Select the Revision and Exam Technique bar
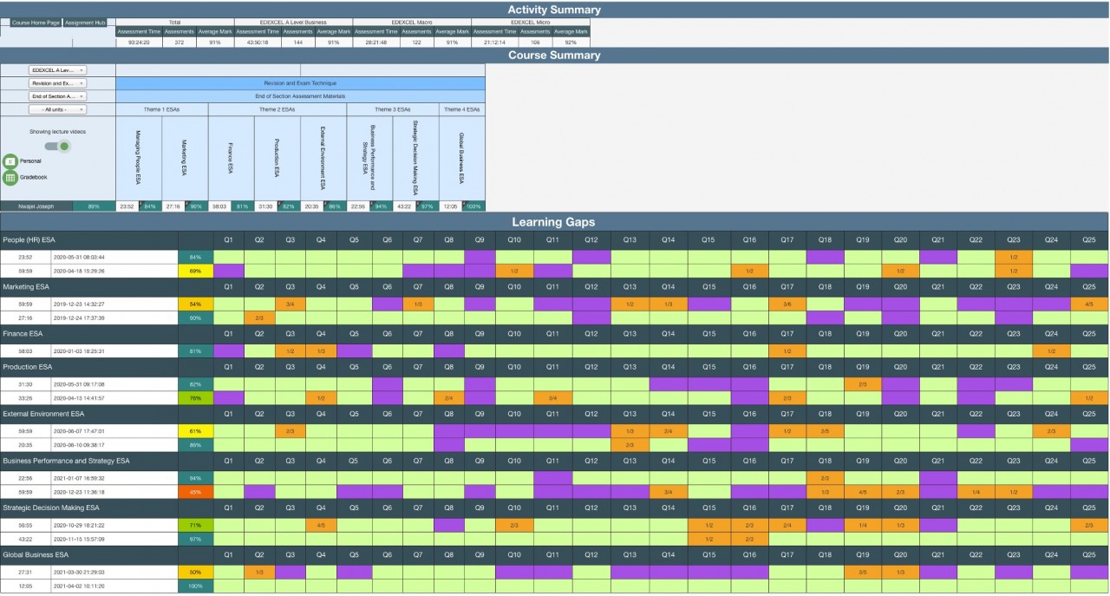The image size is (1110, 596). [300, 83]
